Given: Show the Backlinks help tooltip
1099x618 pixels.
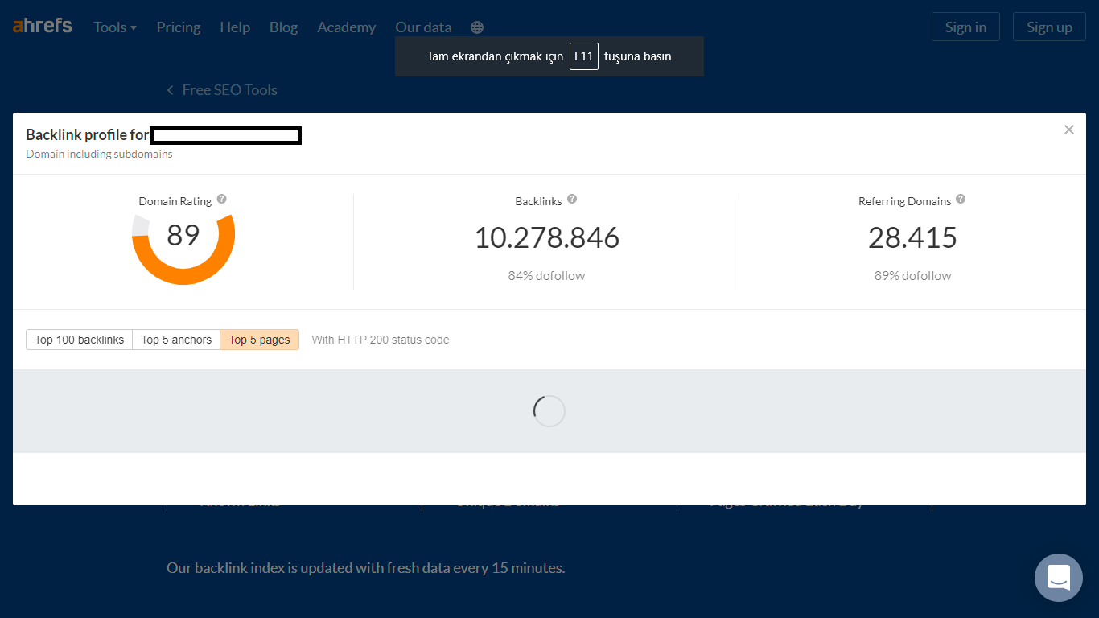Looking at the screenshot, I should click(x=572, y=199).
